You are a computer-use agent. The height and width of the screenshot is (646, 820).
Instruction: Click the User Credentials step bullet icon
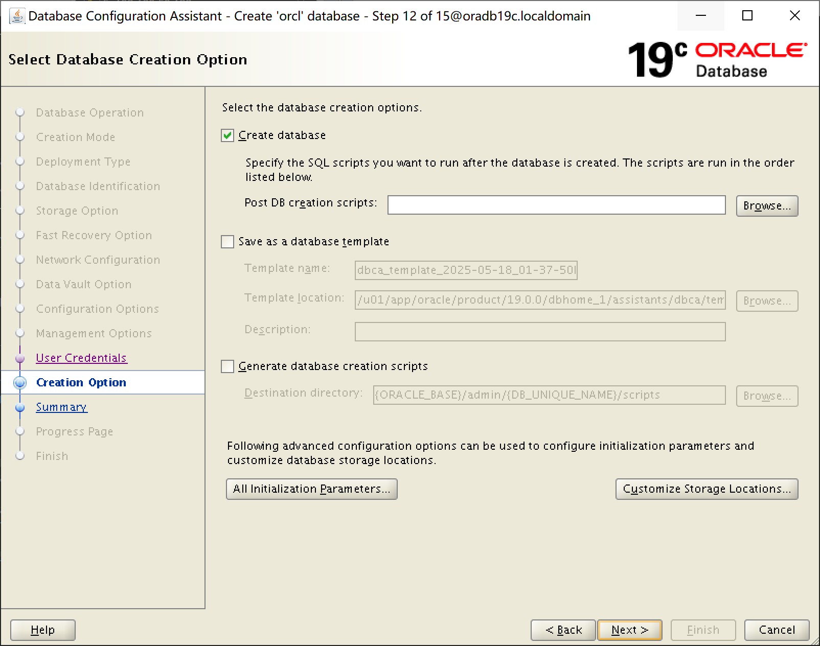pos(20,358)
